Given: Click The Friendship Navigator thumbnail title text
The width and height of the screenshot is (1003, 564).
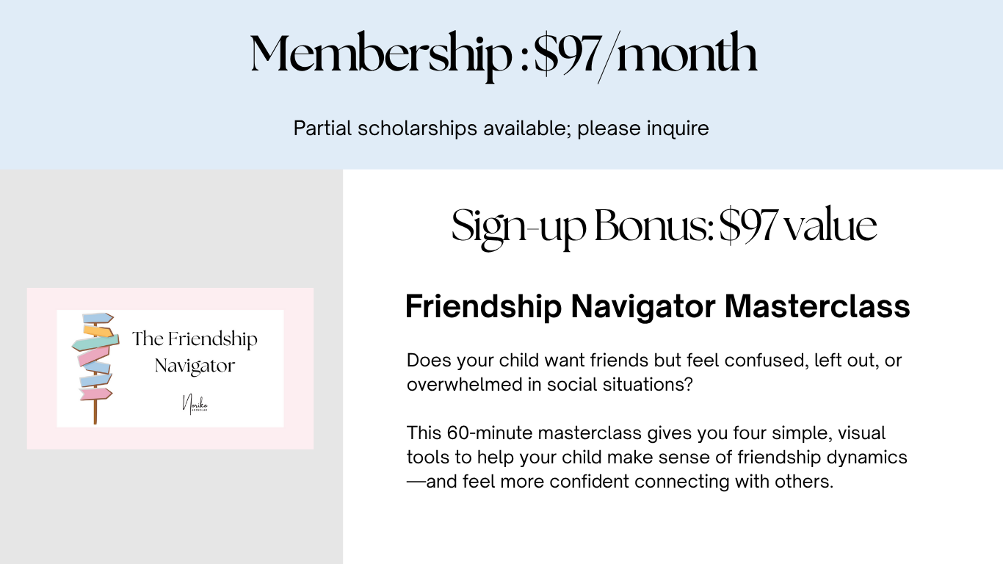Looking at the screenshot, I should pos(195,352).
